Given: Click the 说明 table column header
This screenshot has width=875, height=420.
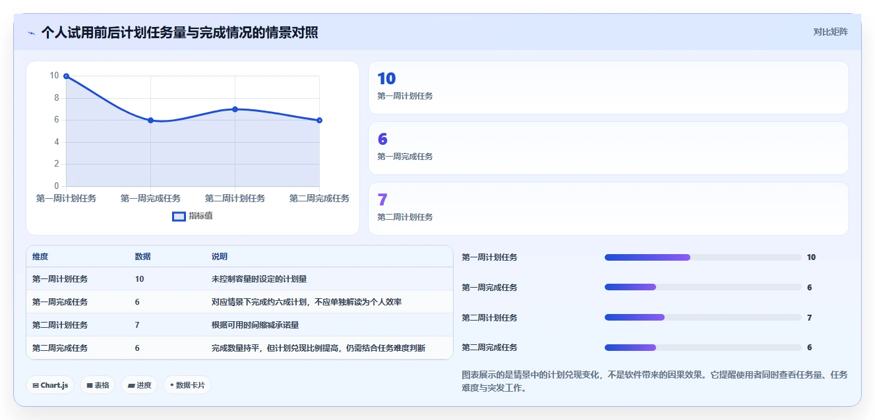Looking at the screenshot, I should (220, 257).
